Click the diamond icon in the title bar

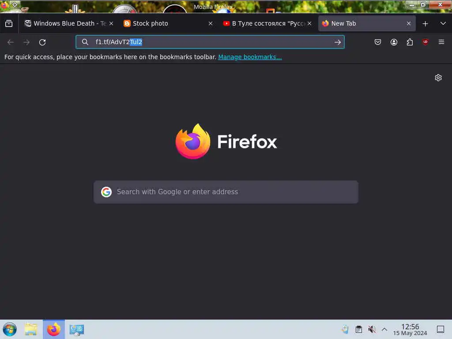pos(15,4)
